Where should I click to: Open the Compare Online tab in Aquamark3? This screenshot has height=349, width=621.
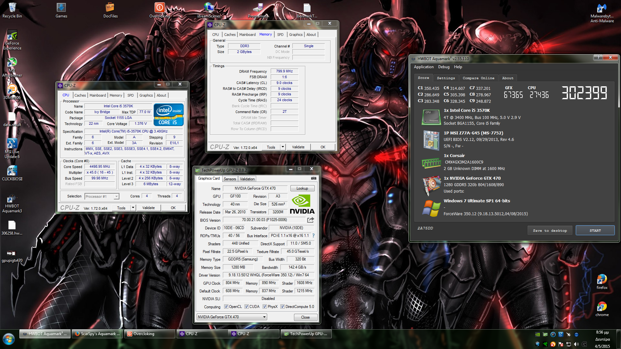tap(478, 78)
